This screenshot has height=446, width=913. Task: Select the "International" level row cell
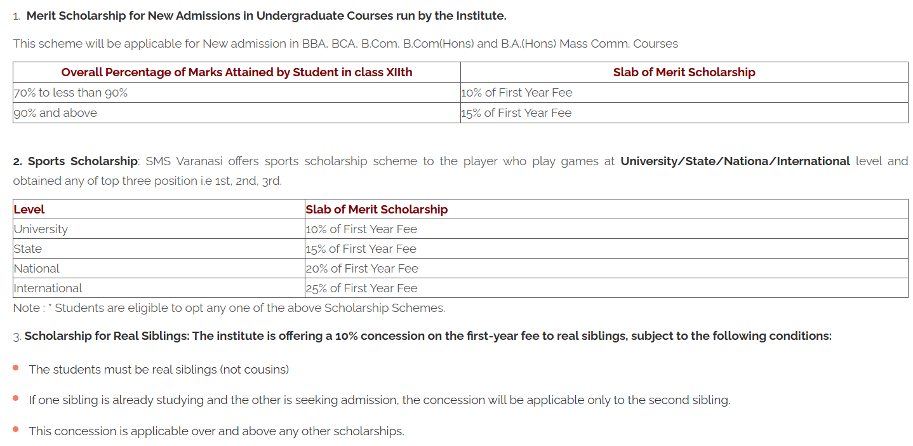(48, 288)
